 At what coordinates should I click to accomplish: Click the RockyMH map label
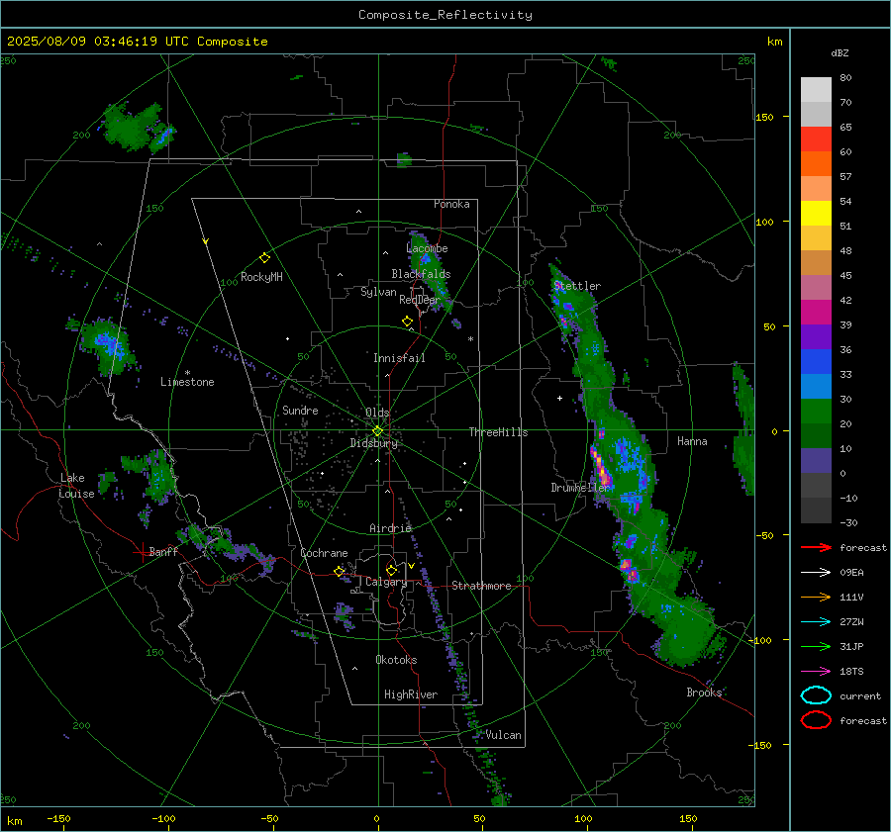[x=261, y=277]
